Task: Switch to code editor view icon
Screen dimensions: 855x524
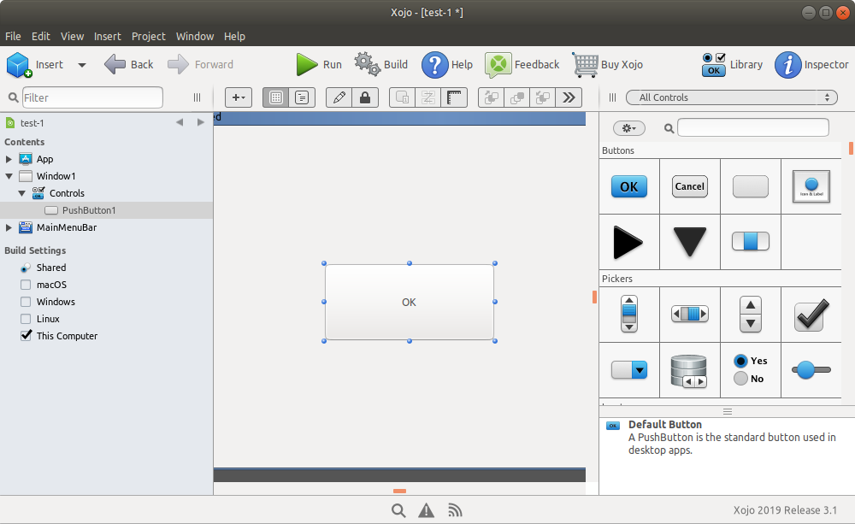Action: (x=302, y=97)
